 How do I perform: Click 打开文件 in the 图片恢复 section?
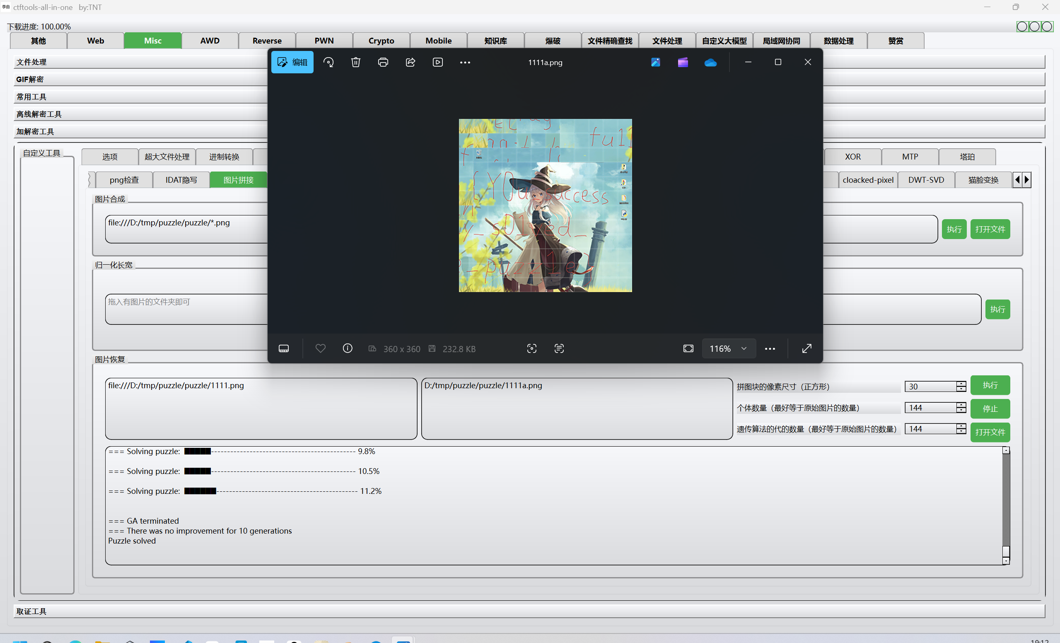pyautogui.click(x=990, y=432)
